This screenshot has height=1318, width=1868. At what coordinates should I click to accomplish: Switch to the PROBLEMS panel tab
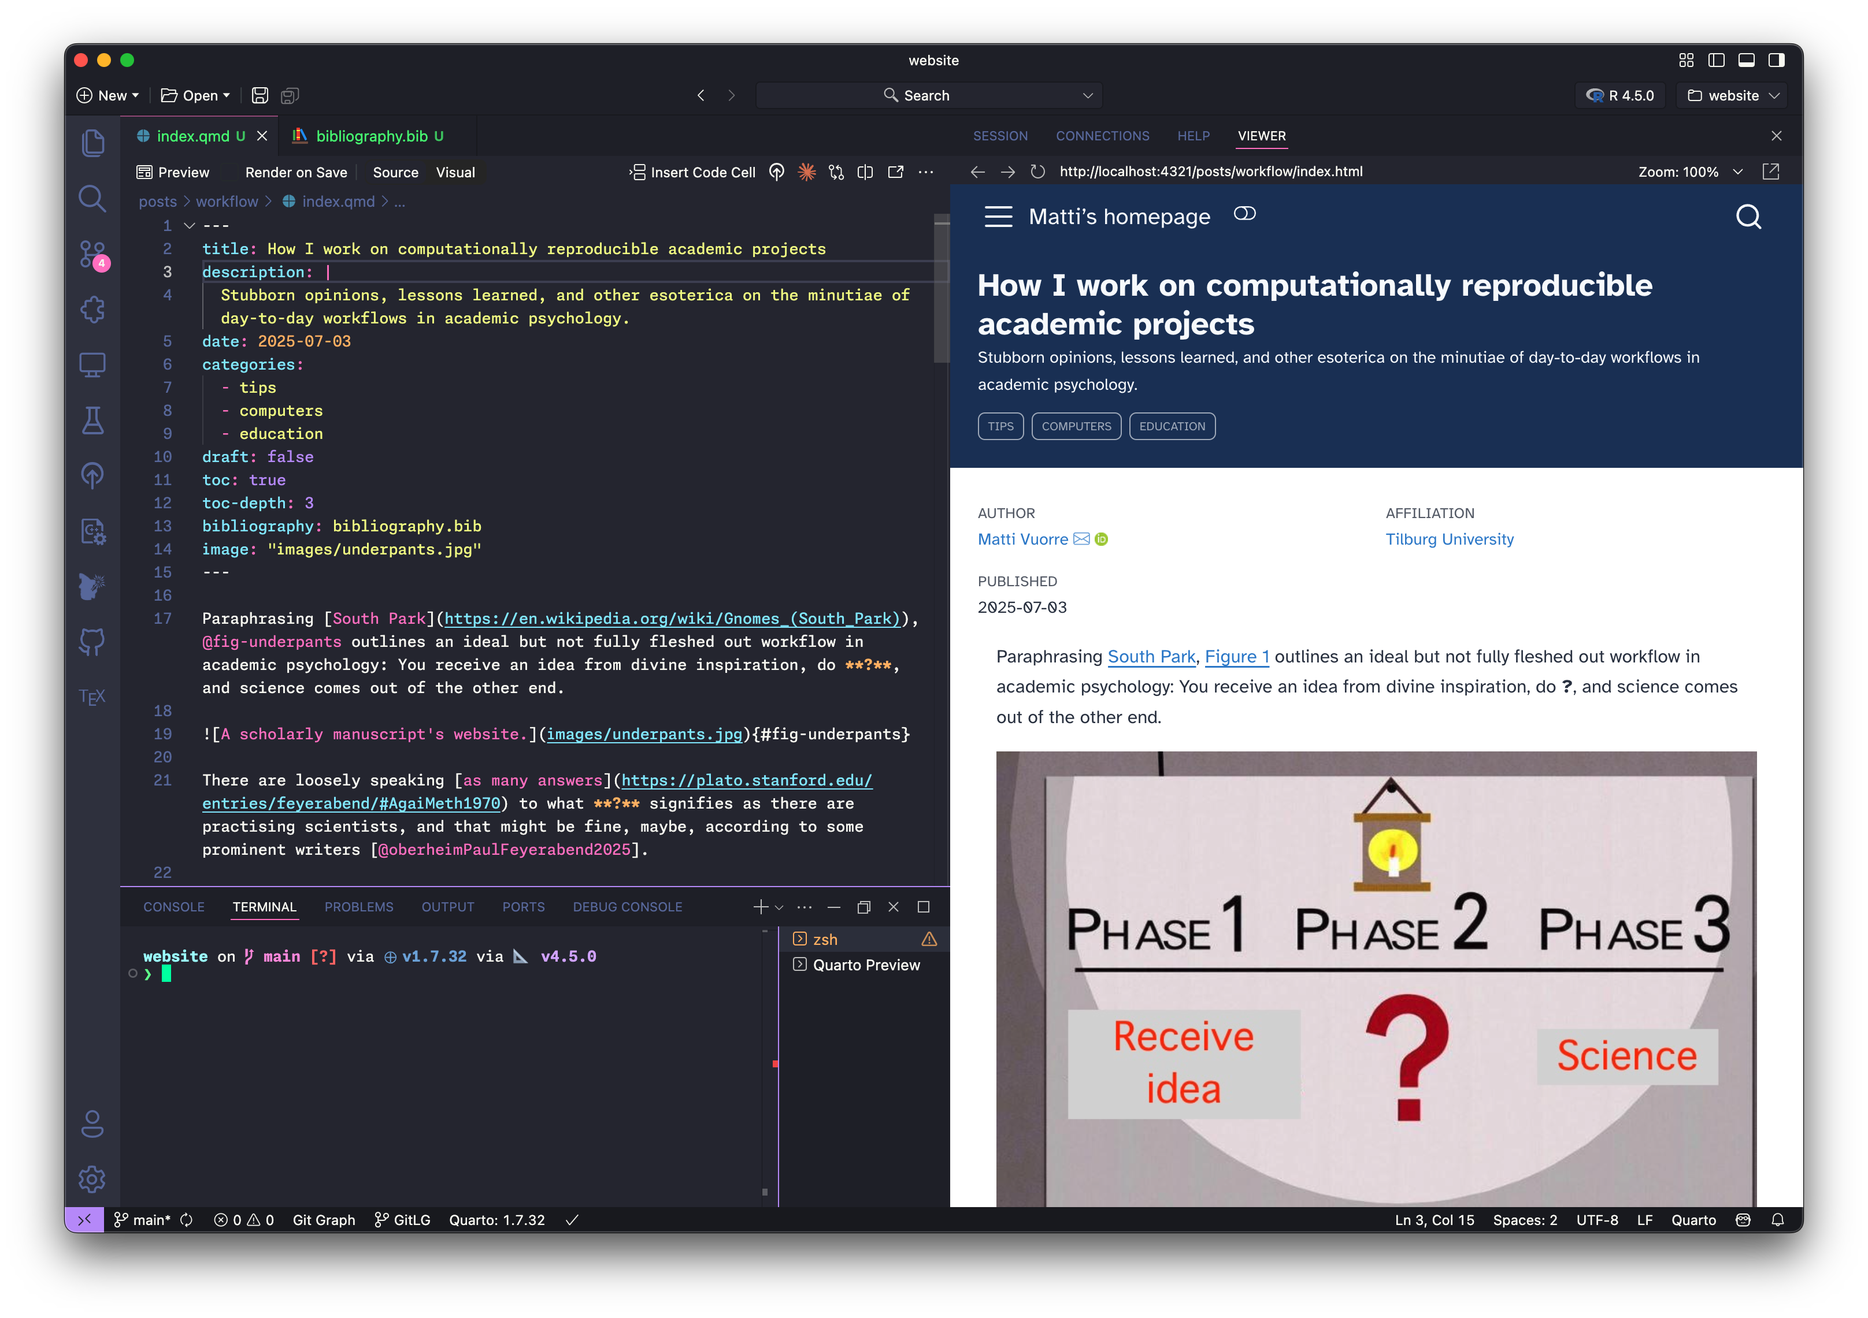[x=359, y=907]
